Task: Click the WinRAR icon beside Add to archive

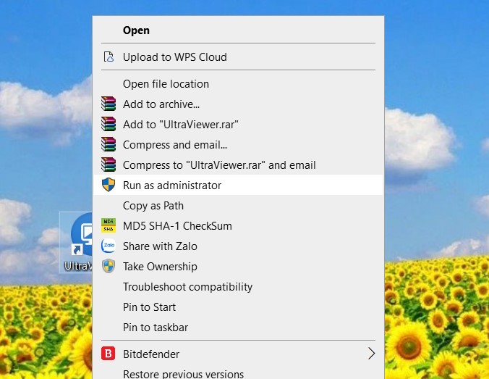Action: pyautogui.click(x=109, y=104)
